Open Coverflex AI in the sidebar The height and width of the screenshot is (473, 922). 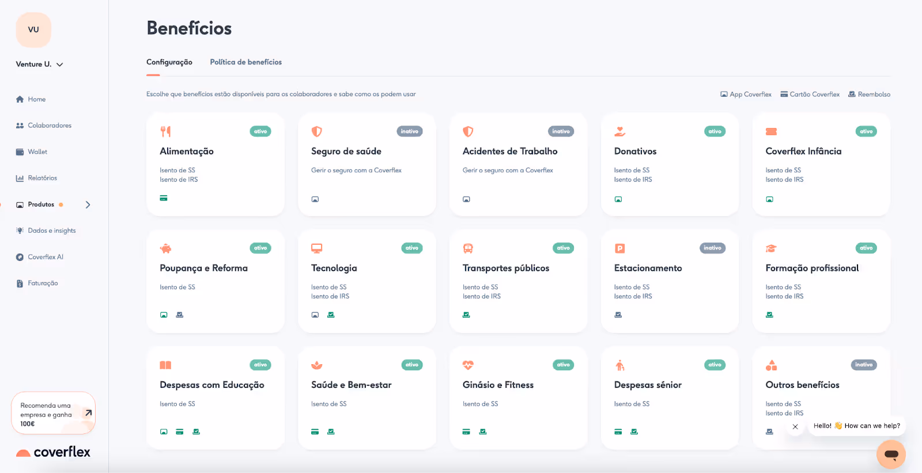pyautogui.click(x=39, y=257)
